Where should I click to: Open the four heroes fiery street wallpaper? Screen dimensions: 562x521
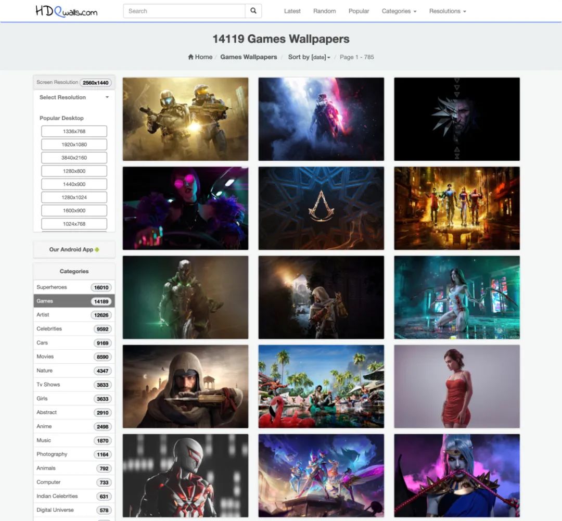[x=457, y=208]
